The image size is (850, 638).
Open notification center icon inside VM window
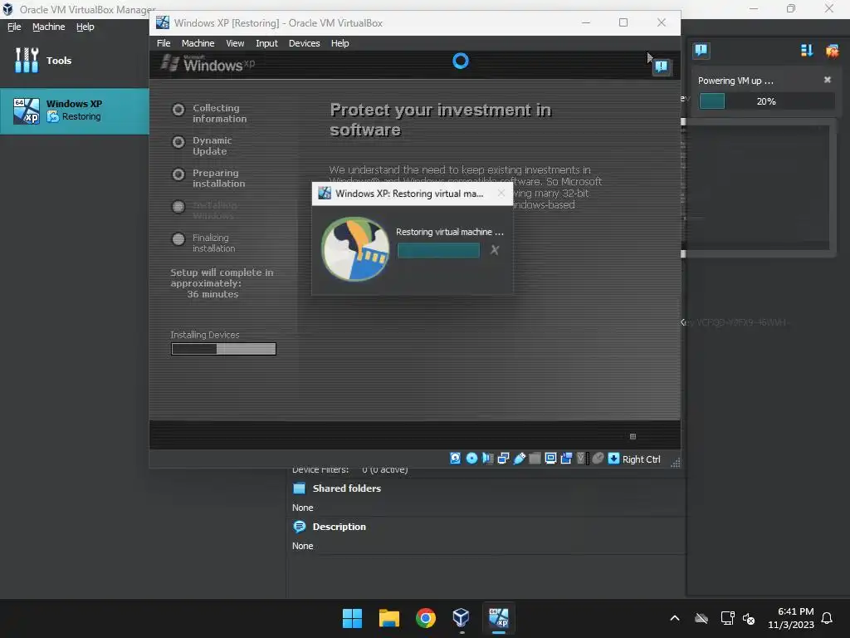662,66
